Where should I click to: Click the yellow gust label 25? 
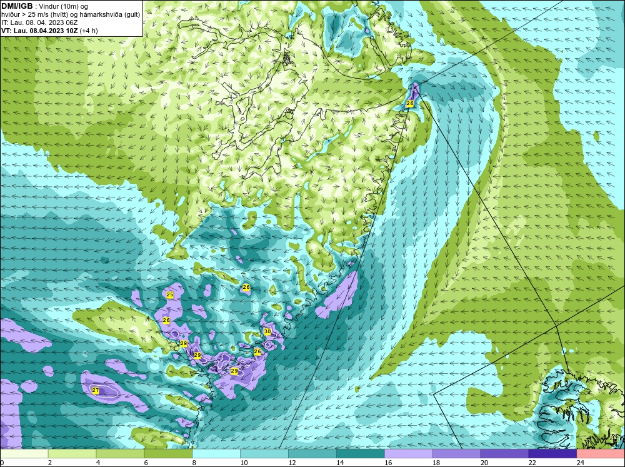click(x=170, y=294)
